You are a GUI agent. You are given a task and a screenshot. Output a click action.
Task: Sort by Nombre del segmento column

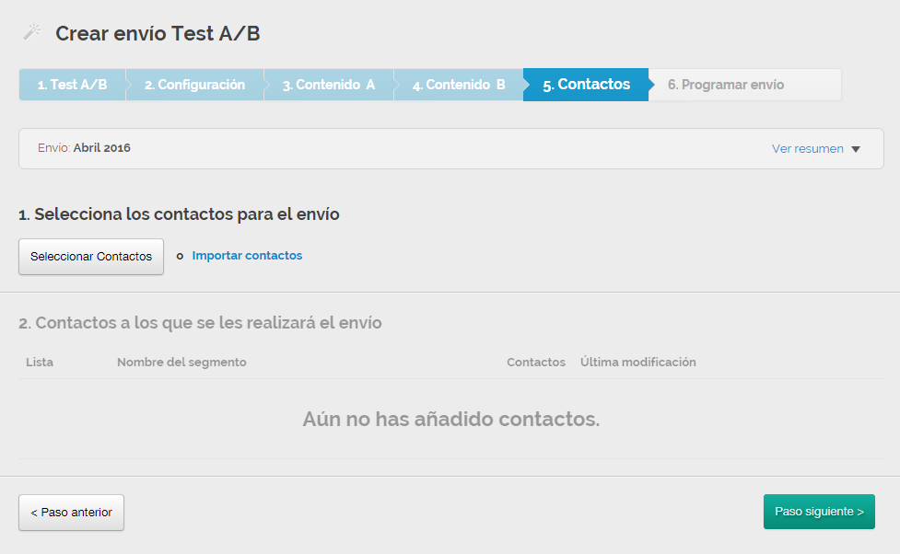[x=181, y=363]
